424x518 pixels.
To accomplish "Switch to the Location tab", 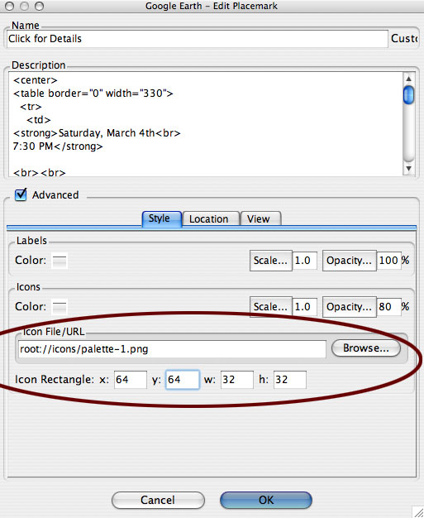I will [211, 219].
